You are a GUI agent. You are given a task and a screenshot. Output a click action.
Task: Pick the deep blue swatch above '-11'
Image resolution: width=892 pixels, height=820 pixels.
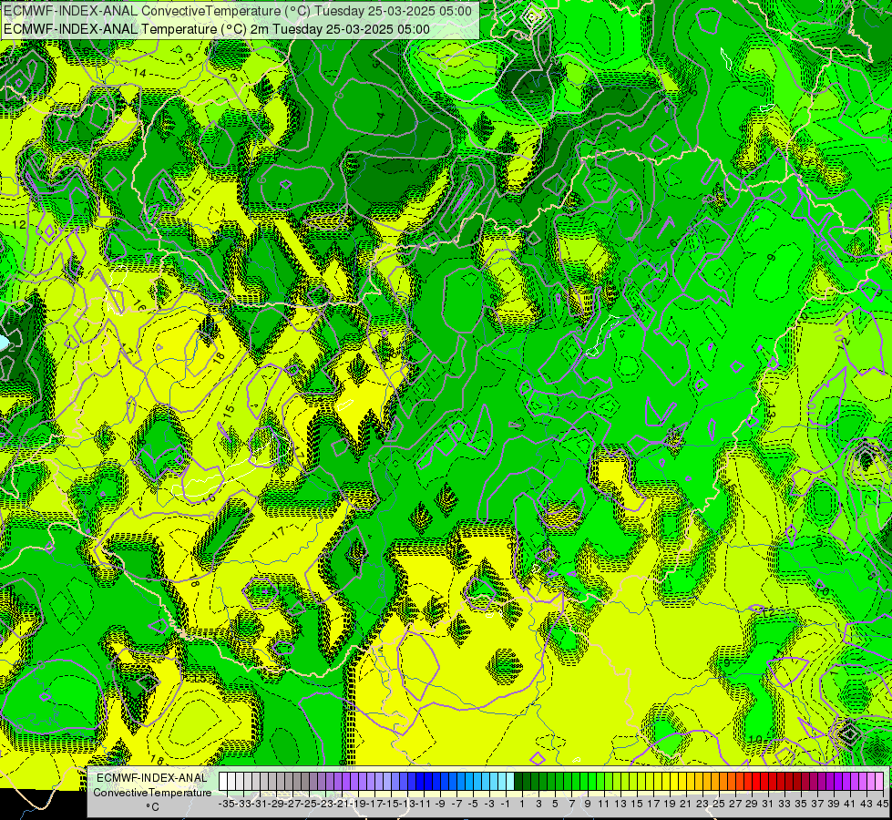(420, 782)
